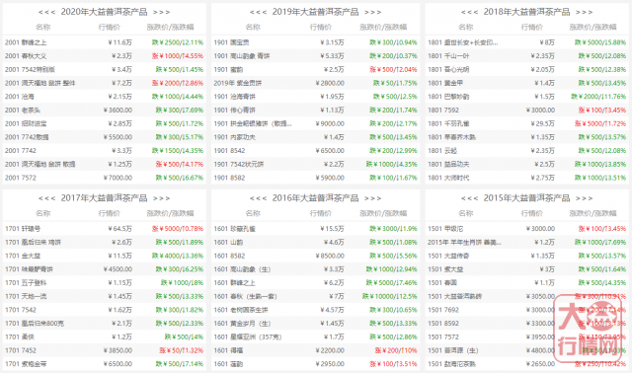Open the 2020年大益普洱茶产品 panel title
632x373 pixels.
[104, 12]
